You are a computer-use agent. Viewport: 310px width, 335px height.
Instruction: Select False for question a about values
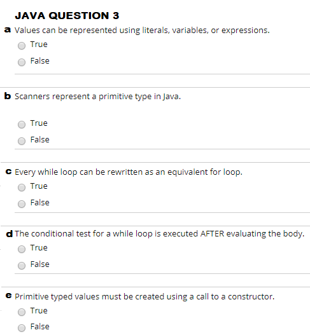point(22,62)
